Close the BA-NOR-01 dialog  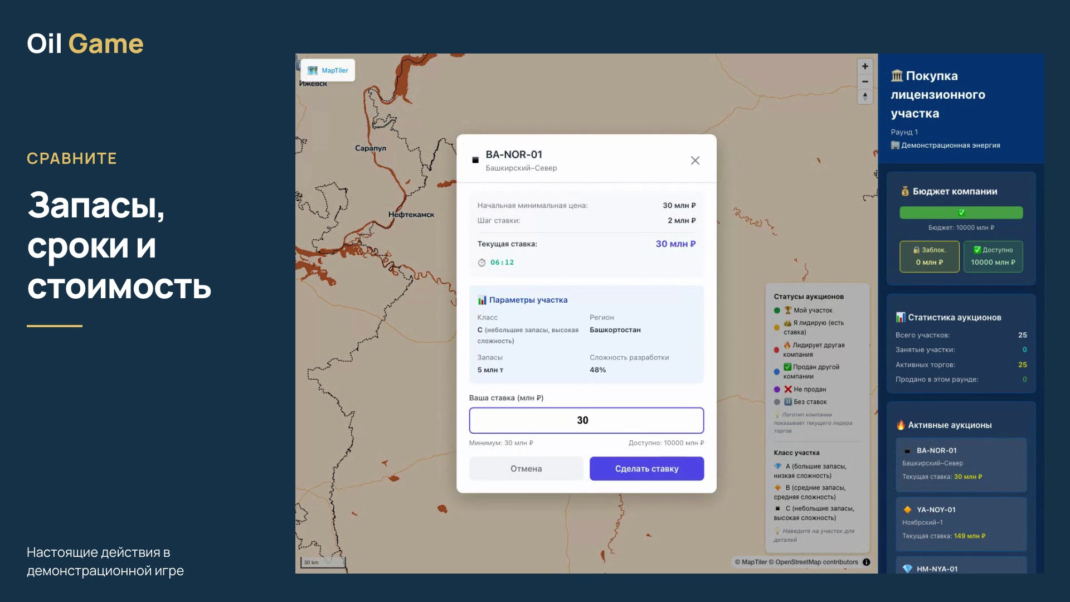click(x=695, y=161)
